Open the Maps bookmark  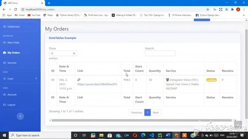point(48,15)
